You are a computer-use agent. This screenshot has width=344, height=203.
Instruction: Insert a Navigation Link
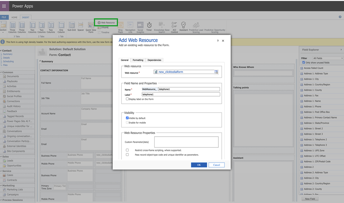(x=130, y=27)
